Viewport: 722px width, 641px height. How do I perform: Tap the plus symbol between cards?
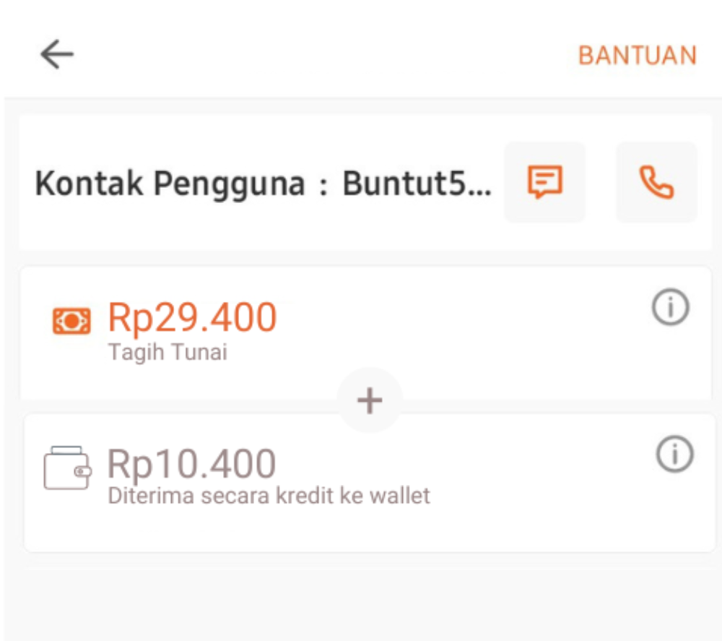(x=370, y=400)
